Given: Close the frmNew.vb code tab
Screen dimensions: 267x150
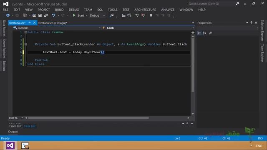Looking at the screenshot, I should point(34,22).
